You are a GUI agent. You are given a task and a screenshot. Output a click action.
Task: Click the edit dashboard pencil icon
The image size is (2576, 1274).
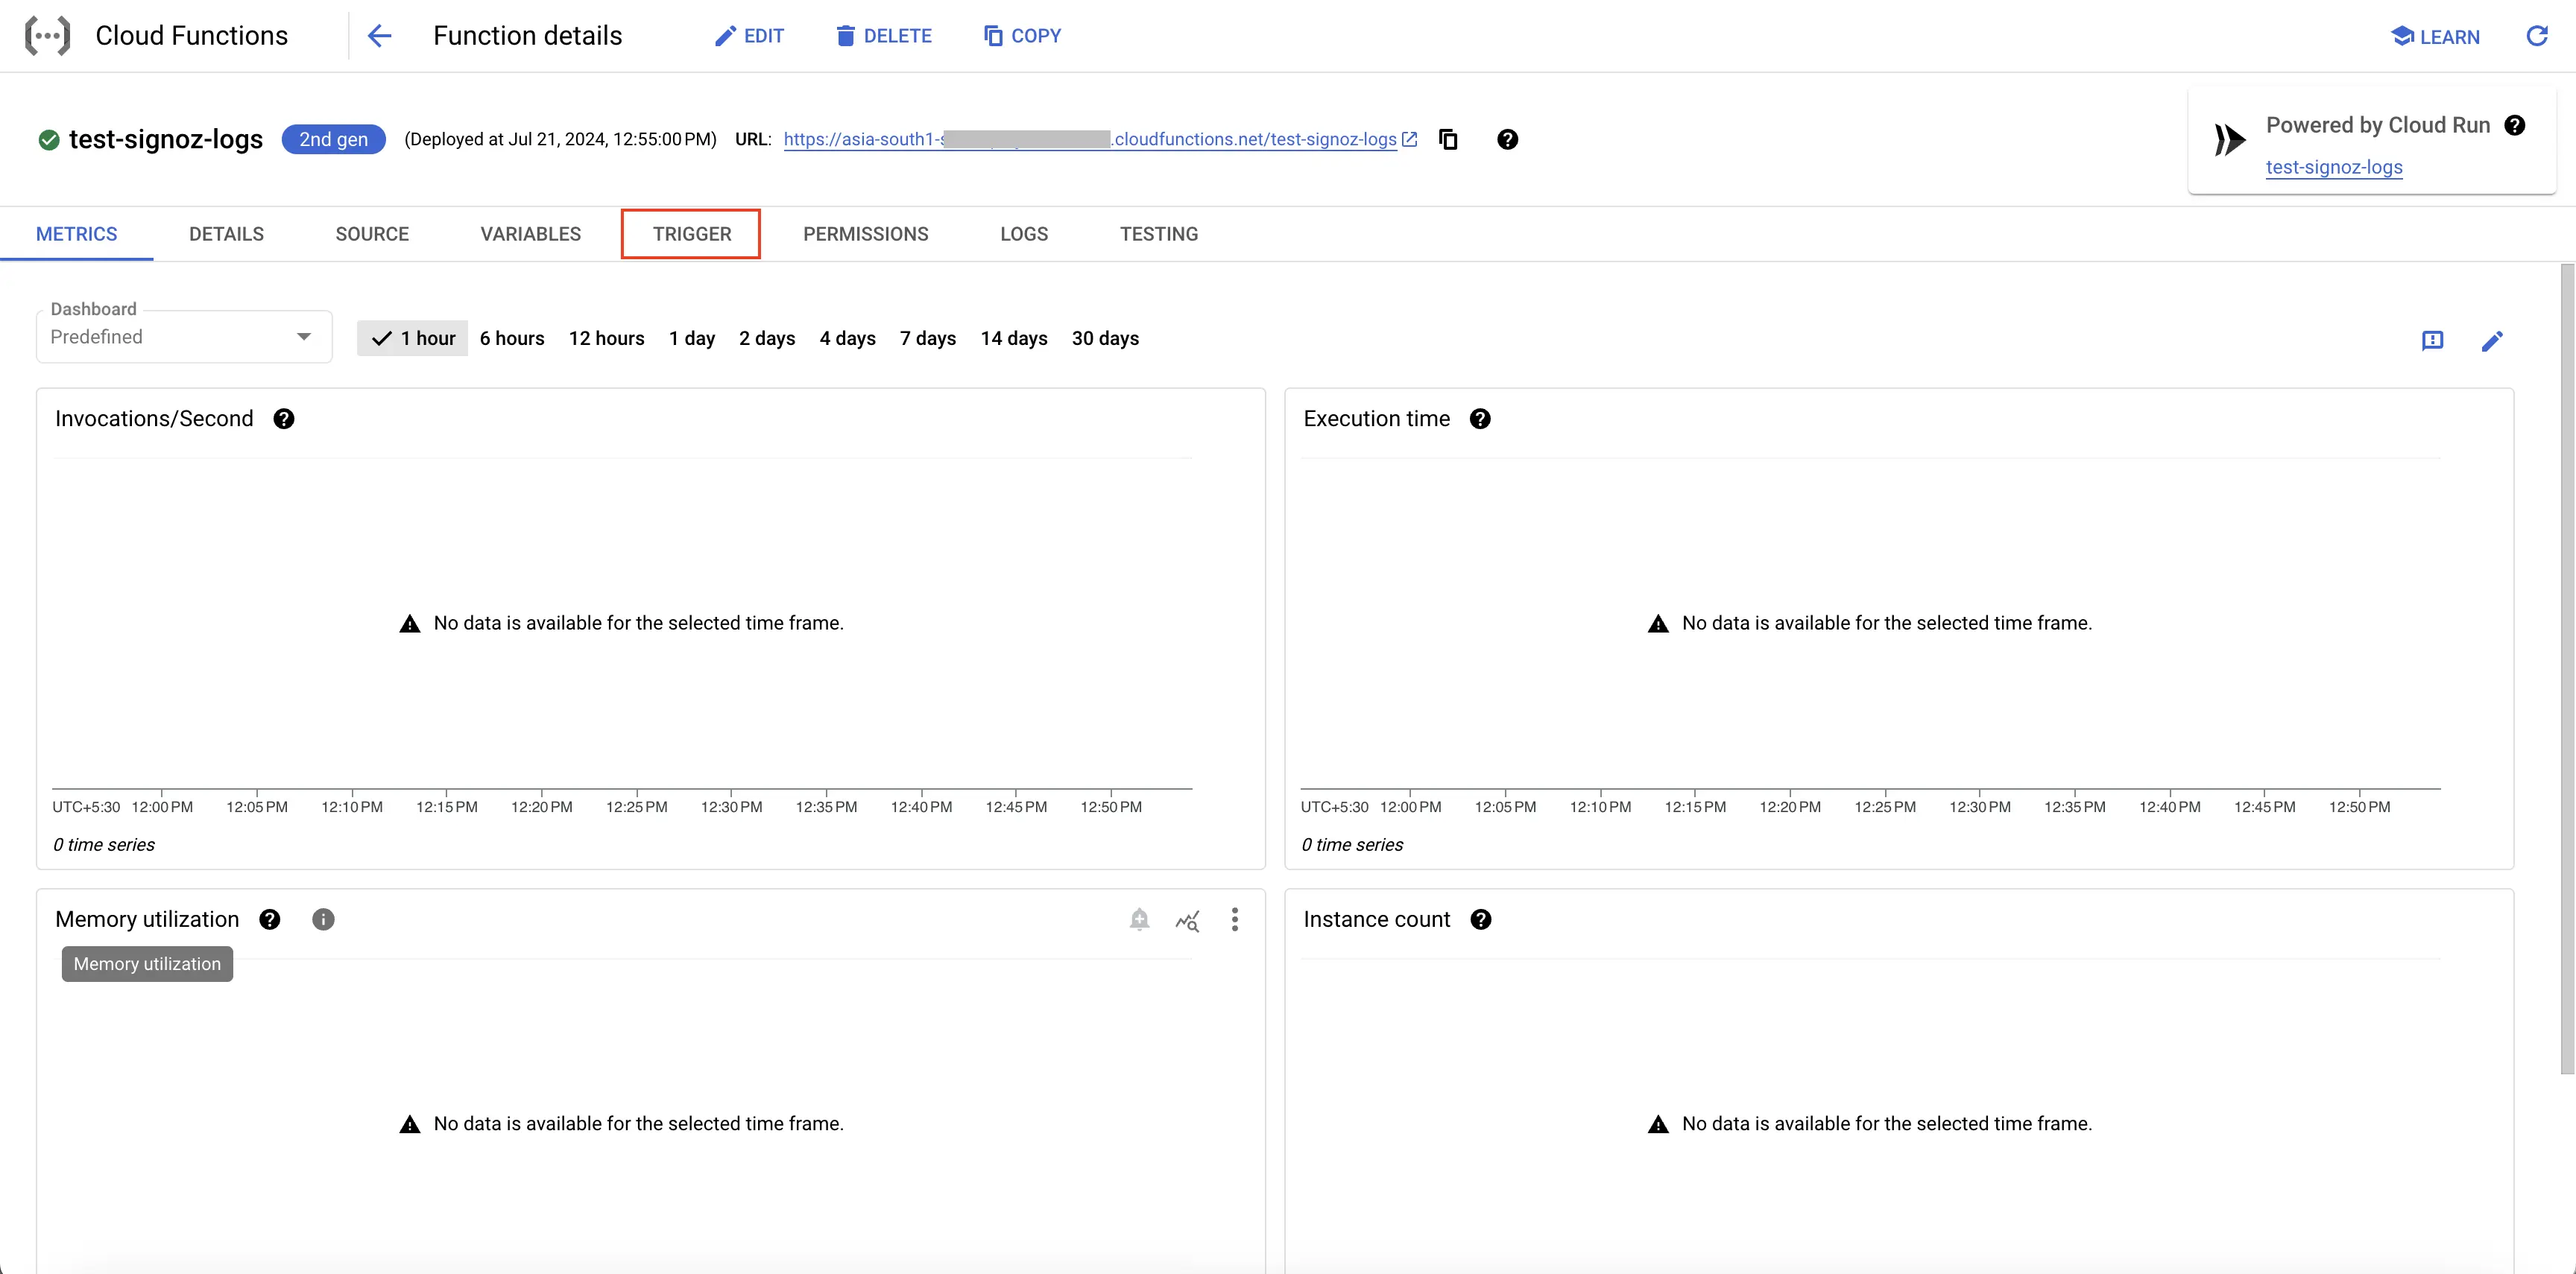click(x=2492, y=340)
